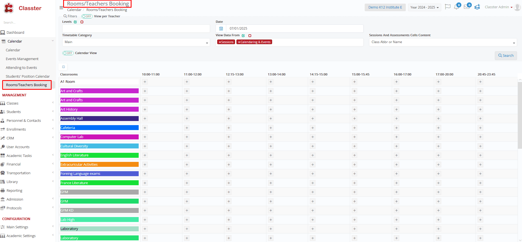The width and height of the screenshot is (522, 242).
Task: Open Students' Position Calendar in the sidebar
Action: point(28,76)
